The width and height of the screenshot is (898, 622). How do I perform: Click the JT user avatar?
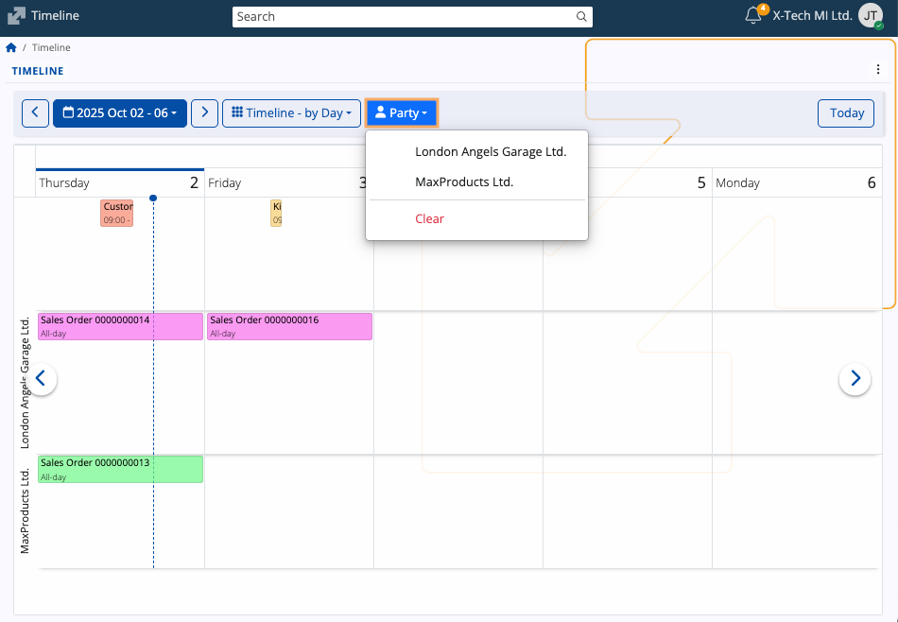[x=871, y=15]
